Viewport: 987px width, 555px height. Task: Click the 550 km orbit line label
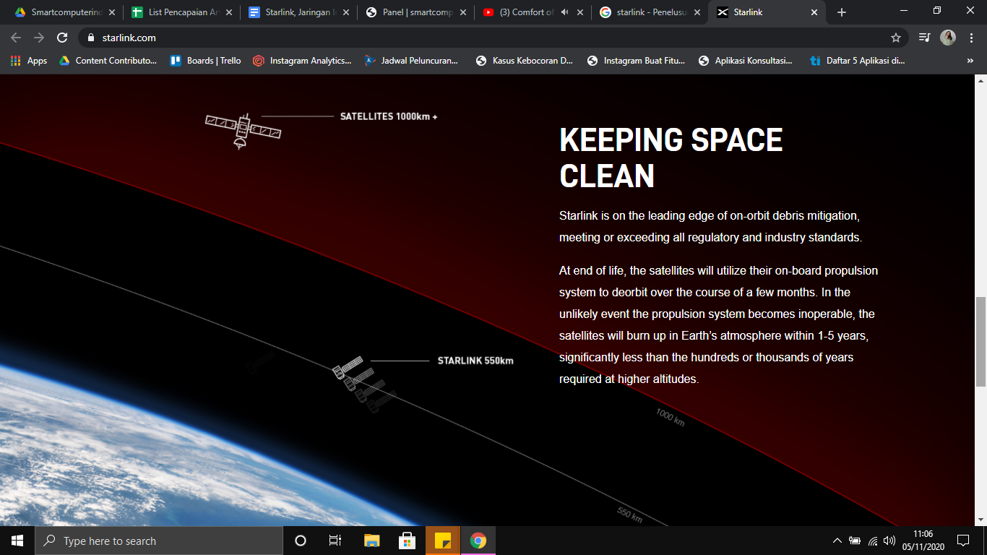click(630, 515)
